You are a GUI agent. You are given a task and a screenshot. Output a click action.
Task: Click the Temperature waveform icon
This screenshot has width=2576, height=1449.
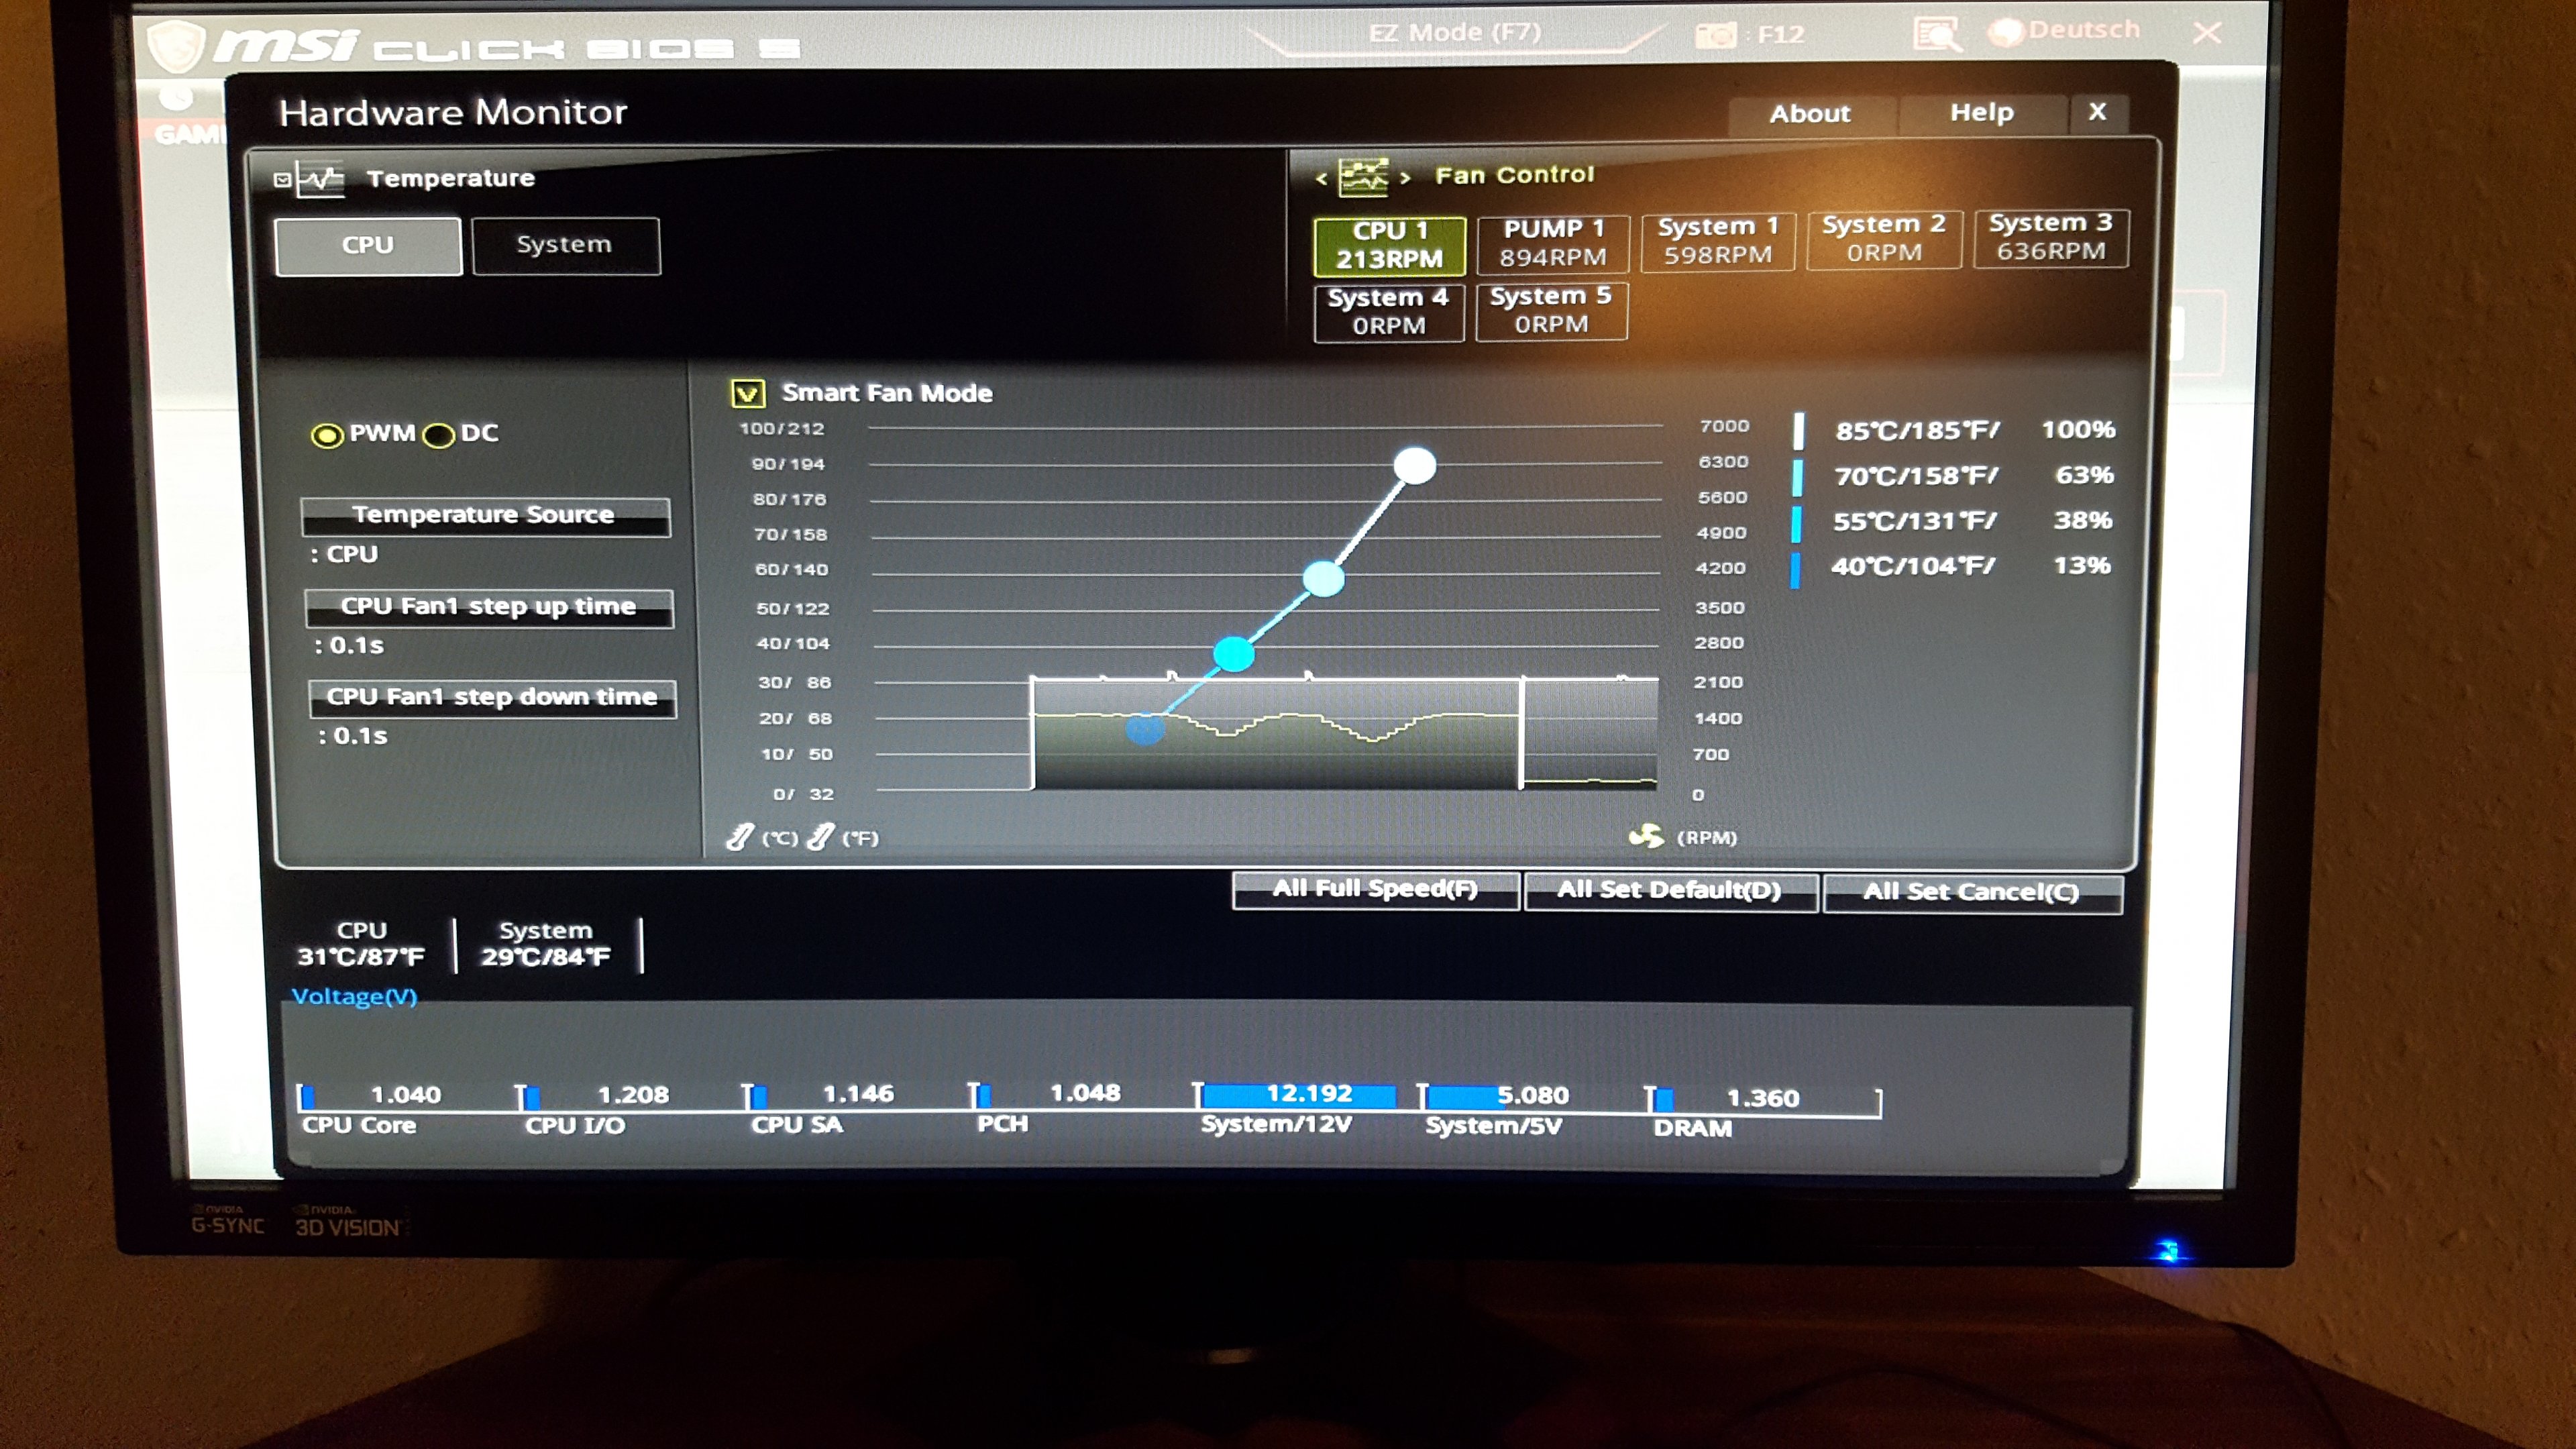click(x=321, y=180)
